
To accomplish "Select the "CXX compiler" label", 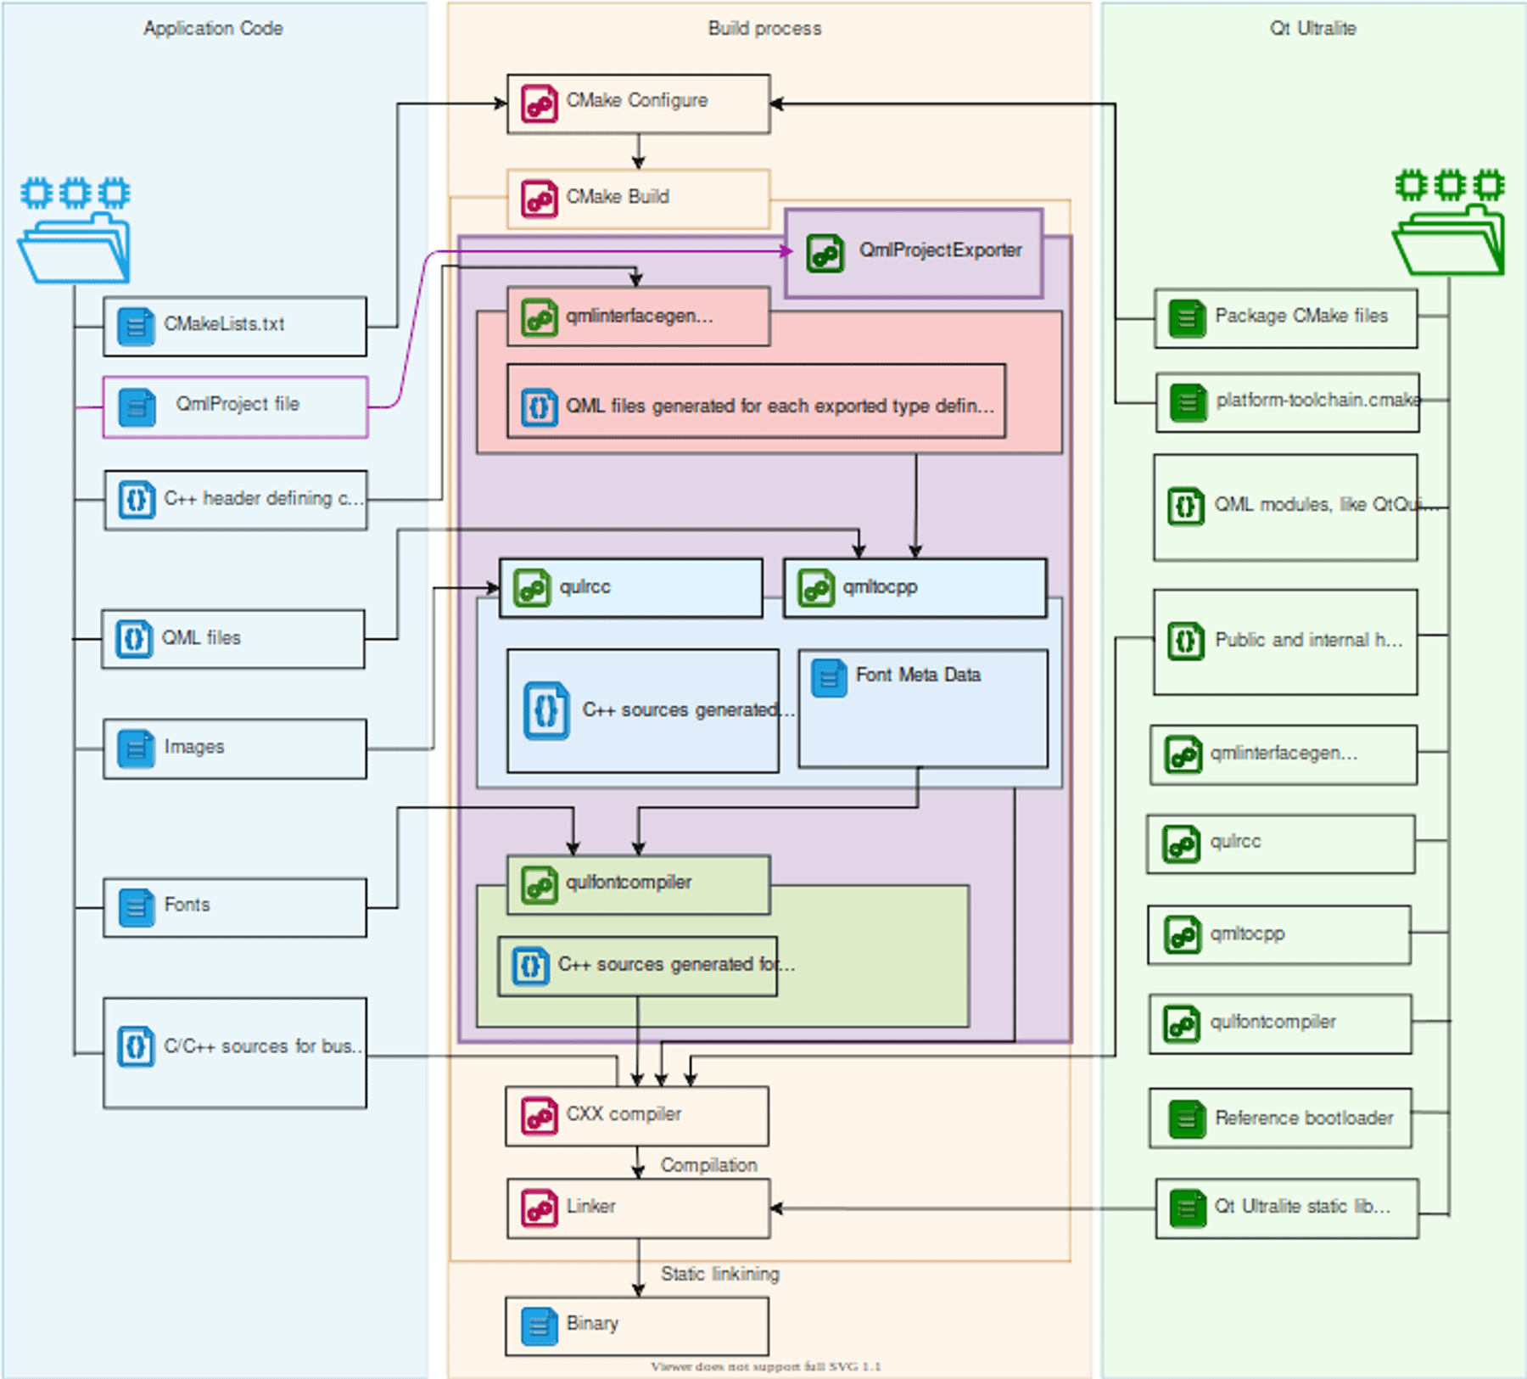I will pyautogui.click(x=624, y=1113).
